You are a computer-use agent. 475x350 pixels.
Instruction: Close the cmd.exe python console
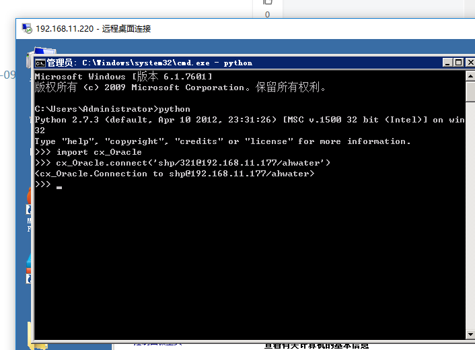click(x=470, y=63)
